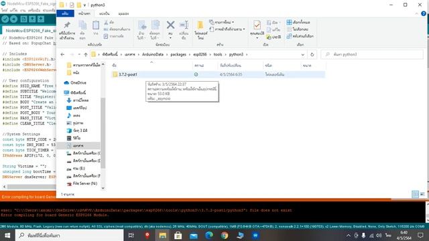Screen dimensions: 429x241
Task: Click the Delete X icon in ribbon
Action: pyautogui.click(x=170, y=25)
